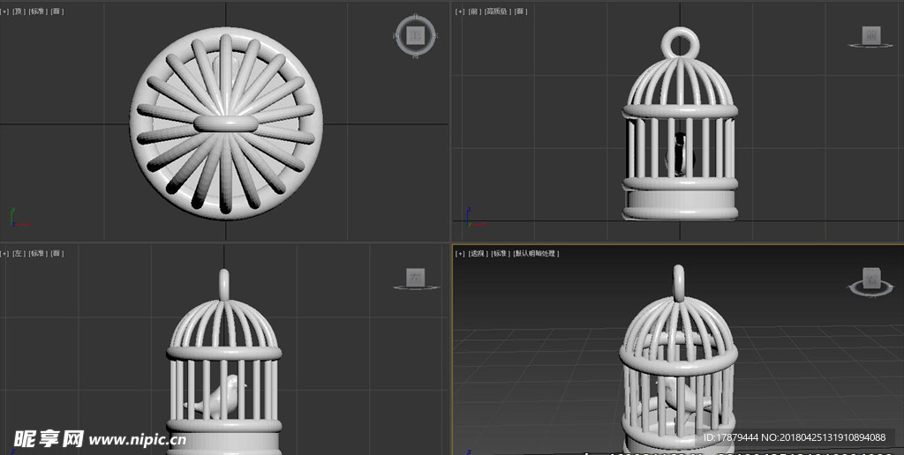Click the [前] view label
The width and height of the screenshot is (904, 455).
click(x=474, y=11)
